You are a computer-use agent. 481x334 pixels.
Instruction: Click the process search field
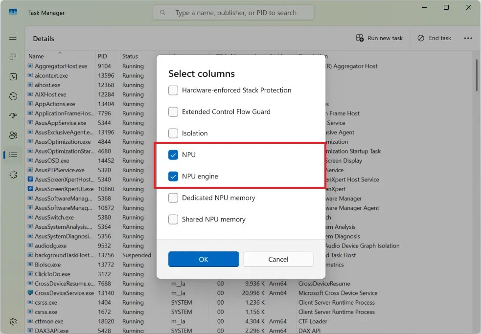233,12
